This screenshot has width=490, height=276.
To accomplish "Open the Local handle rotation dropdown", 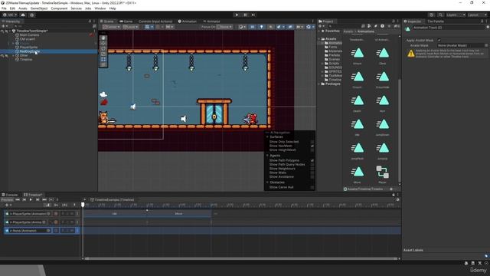I will (x=130, y=27).
